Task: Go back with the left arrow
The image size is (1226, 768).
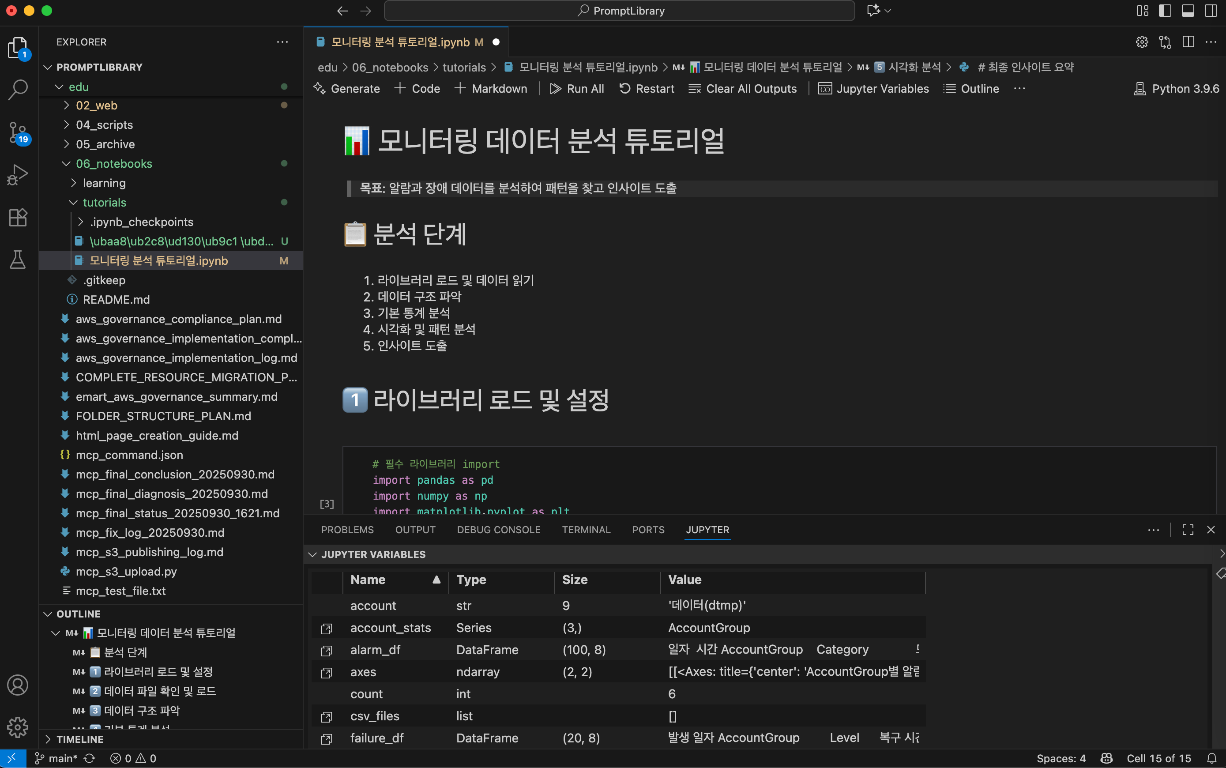Action: point(343,11)
